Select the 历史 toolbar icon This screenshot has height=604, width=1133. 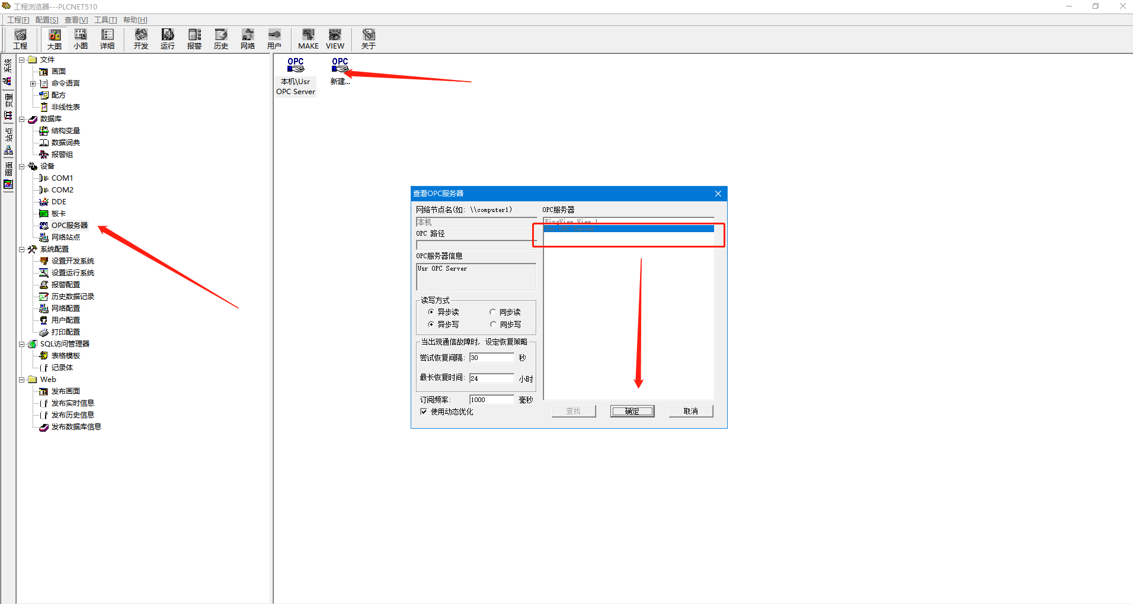(x=221, y=38)
